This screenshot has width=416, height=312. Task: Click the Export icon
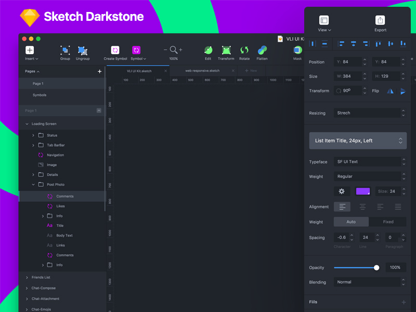380,21
